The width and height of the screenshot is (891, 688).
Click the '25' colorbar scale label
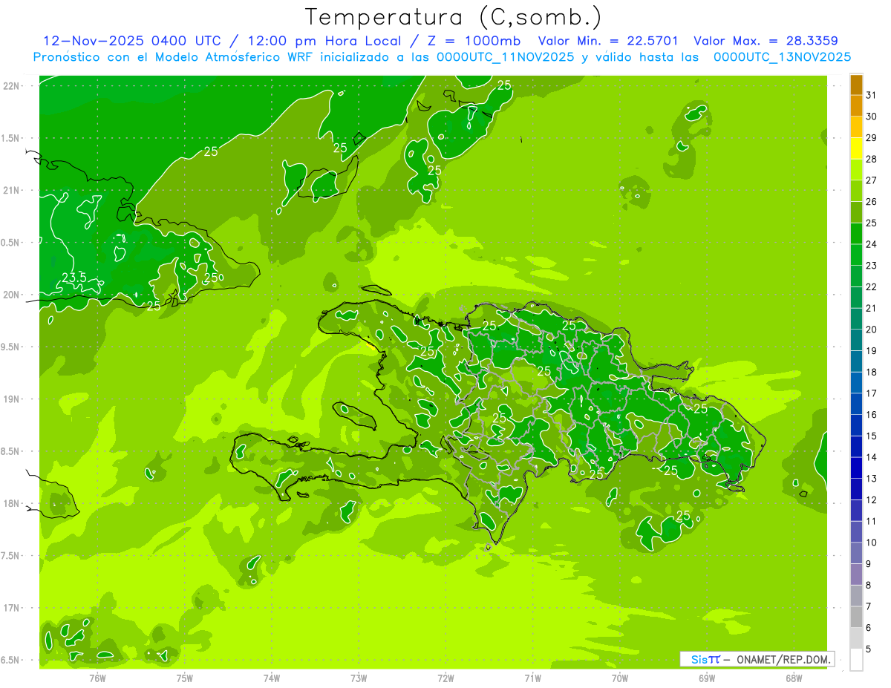(872, 223)
